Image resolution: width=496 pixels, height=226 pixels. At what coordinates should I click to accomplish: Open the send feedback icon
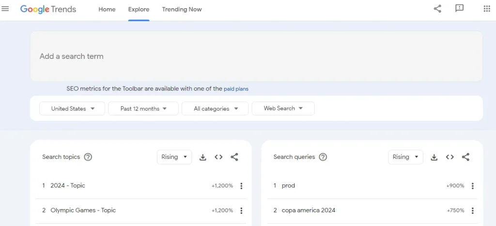pyautogui.click(x=459, y=9)
